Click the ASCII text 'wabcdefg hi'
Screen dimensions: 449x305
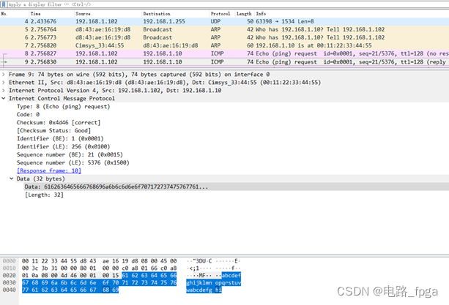[x=204, y=290]
